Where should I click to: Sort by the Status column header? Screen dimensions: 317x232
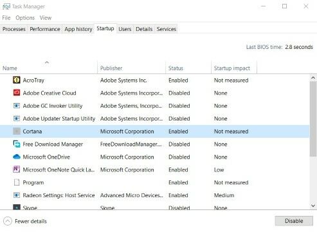(x=188, y=68)
